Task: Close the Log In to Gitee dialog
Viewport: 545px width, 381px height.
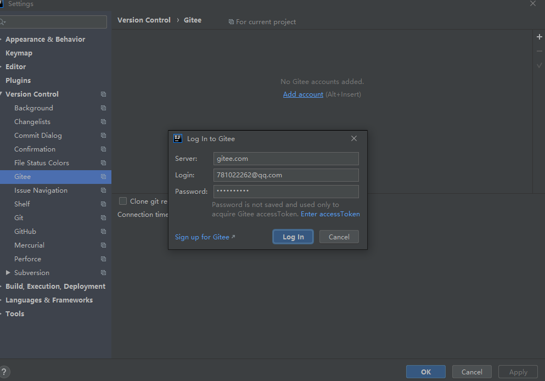Action: pos(354,138)
